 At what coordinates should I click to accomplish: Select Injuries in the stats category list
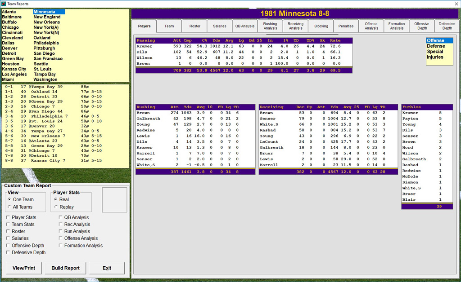tap(439, 57)
